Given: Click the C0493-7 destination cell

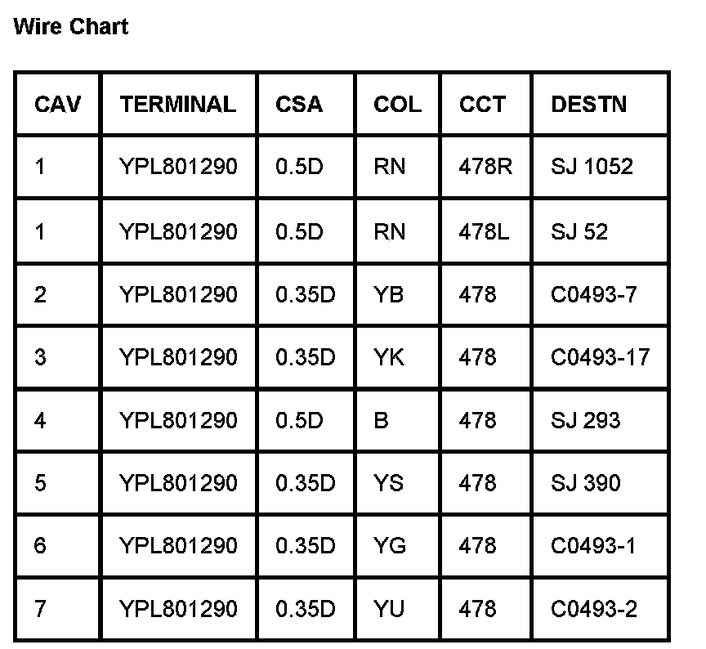Looking at the screenshot, I should click(593, 294).
